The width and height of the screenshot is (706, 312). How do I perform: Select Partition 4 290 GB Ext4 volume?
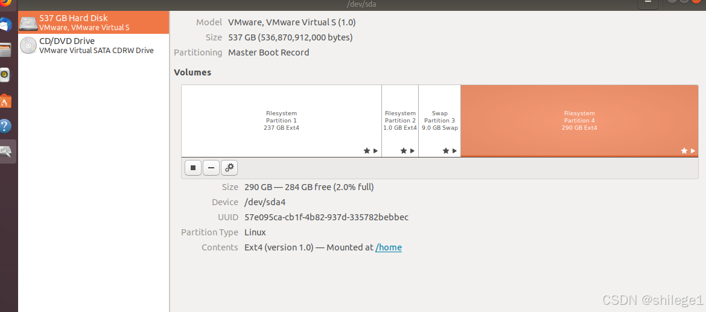point(579,121)
